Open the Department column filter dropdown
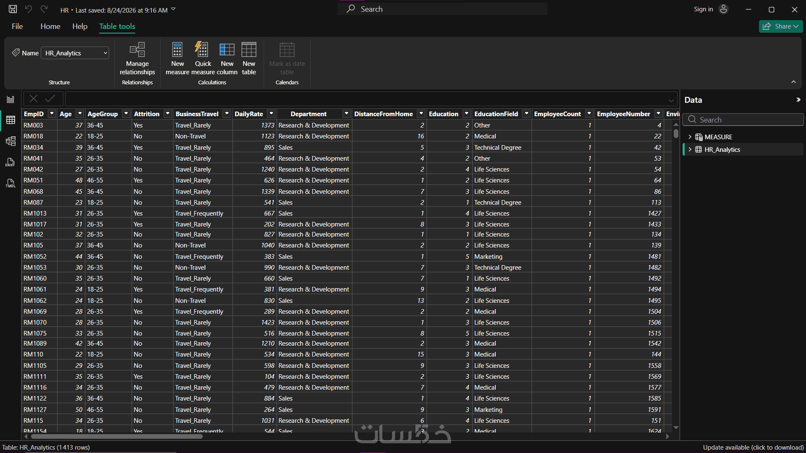The width and height of the screenshot is (806, 453). [346, 114]
